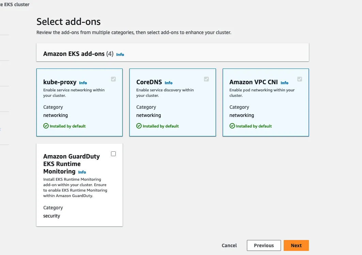Click 'Installed by default' text in CoreDNS card
This screenshot has width=362, height=255.
(161, 126)
